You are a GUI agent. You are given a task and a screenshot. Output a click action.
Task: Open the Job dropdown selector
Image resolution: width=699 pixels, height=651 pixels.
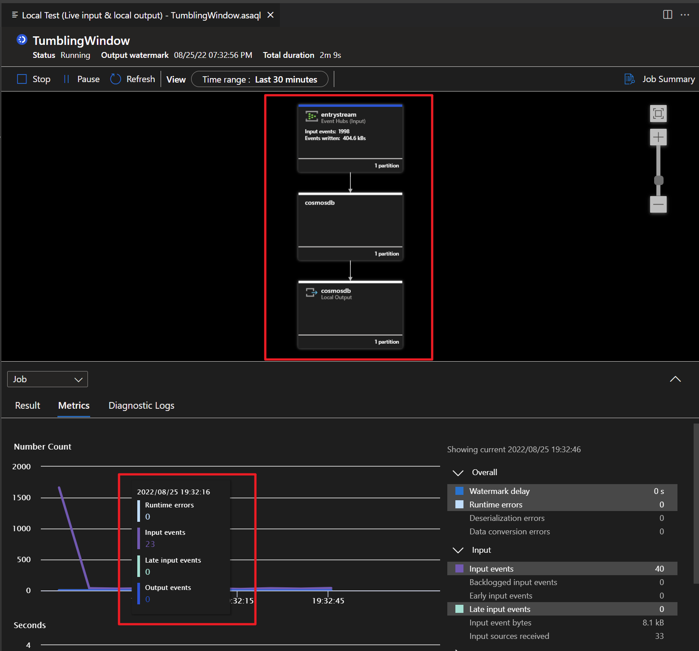point(48,380)
